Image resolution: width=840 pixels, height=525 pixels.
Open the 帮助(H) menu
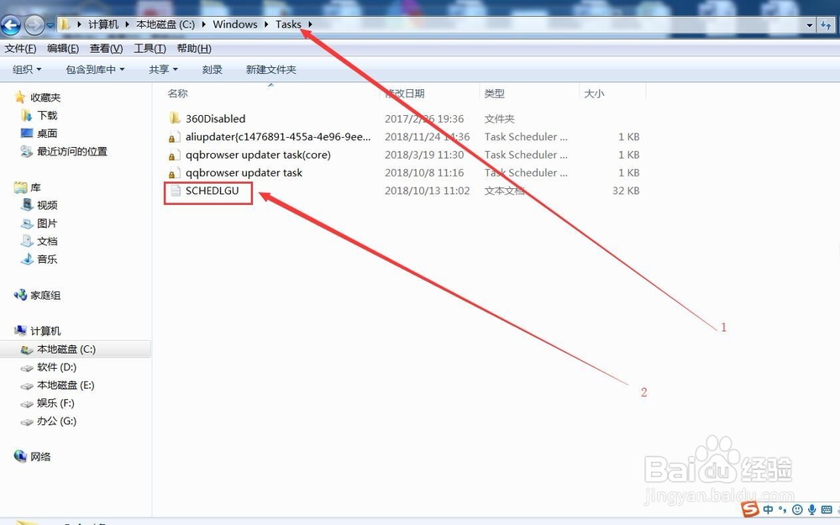coord(194,48)
